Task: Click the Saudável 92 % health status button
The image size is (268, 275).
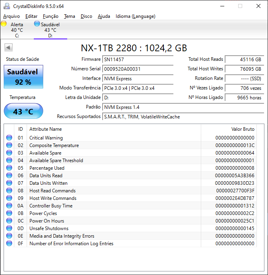Action: (x=23, y=77)
